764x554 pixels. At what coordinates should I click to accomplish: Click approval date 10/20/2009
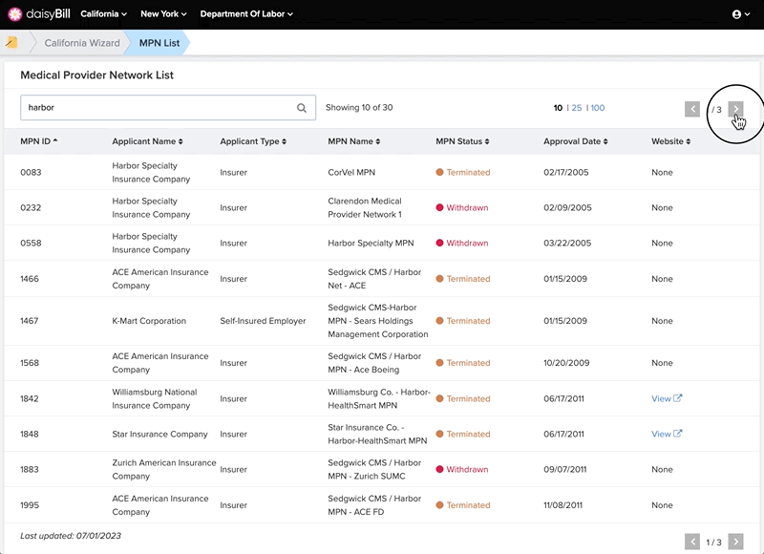(x=566, y=363)
